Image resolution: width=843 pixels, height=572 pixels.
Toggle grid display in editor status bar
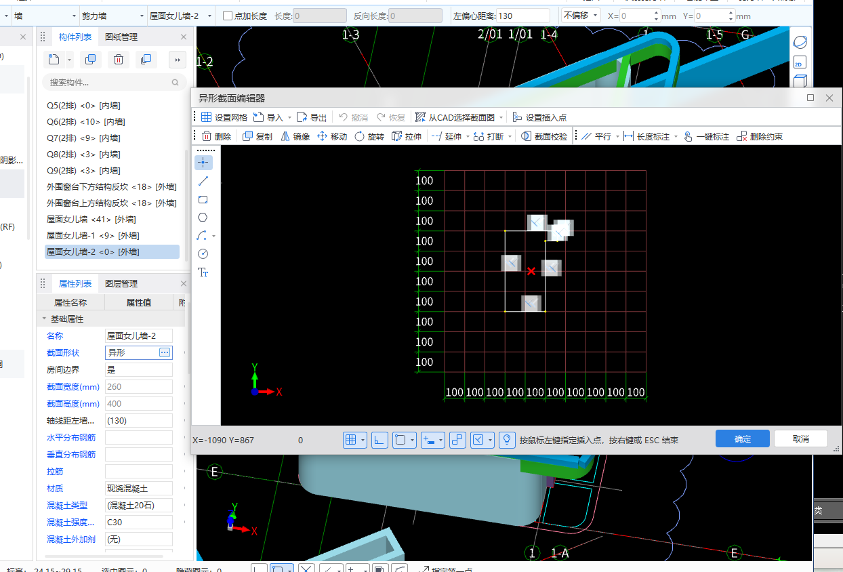pyautogui.click(x=350, y=439)
